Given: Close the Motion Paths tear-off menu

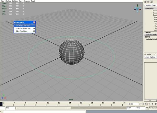Looking at the screenshot, I should click(34, 22).
